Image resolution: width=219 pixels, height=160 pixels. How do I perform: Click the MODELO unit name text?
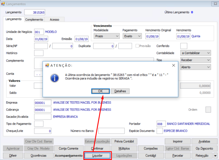point(51,32)
